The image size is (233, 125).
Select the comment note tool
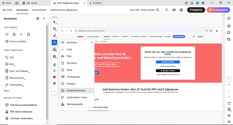click(x=55, y=29)
